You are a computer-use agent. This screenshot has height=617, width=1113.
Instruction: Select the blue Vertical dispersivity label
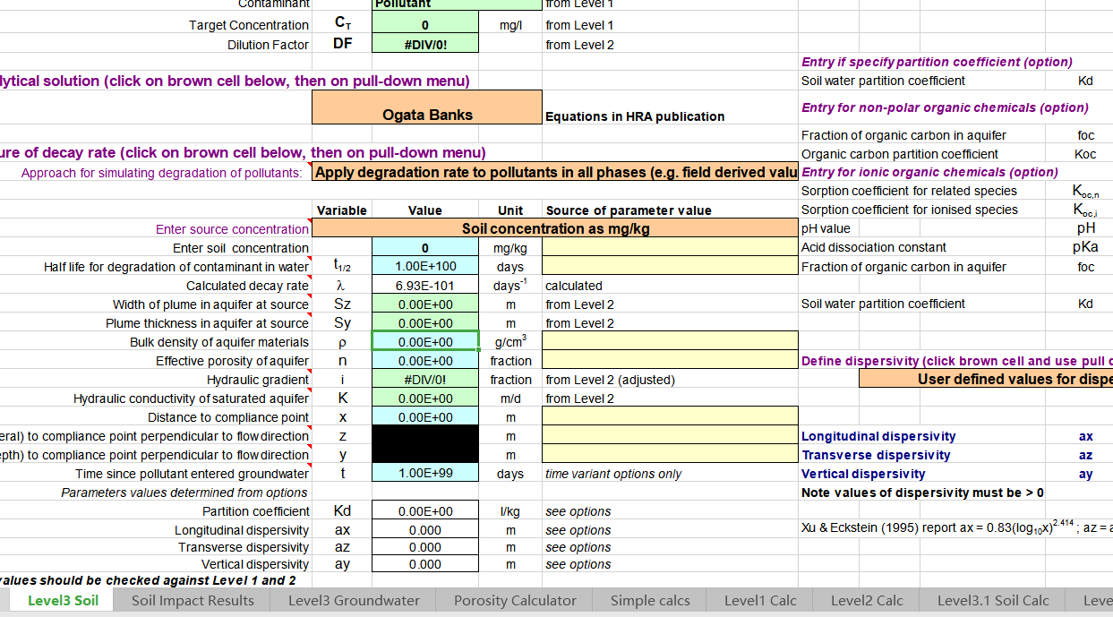click(863, 474)
